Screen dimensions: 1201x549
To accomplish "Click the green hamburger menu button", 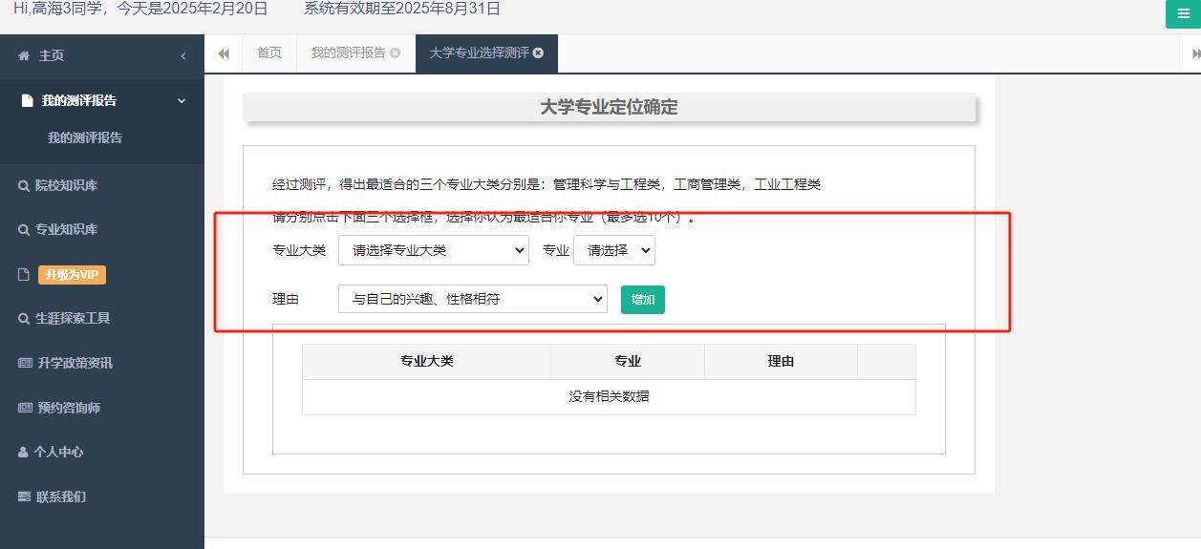I will 1183,14.
